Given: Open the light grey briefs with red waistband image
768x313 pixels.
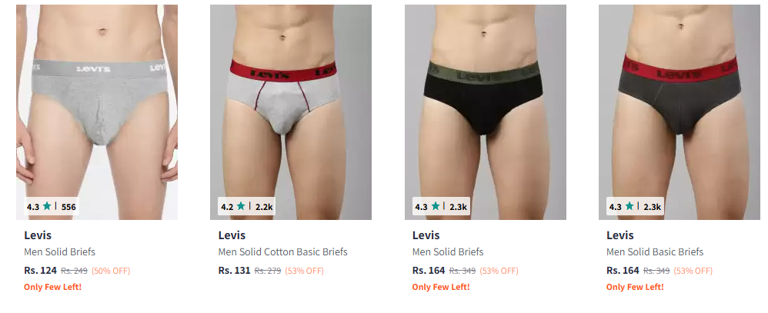Looking at the screenshot, I should 291,112.
